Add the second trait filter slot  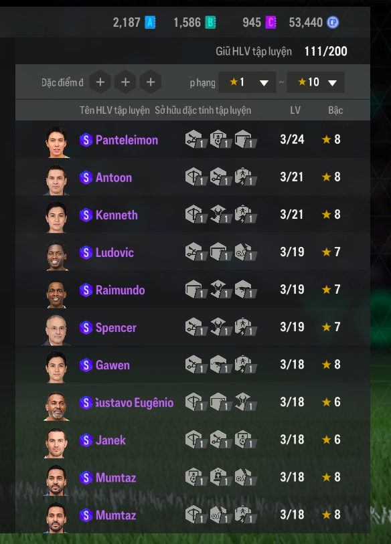point(125,82)
